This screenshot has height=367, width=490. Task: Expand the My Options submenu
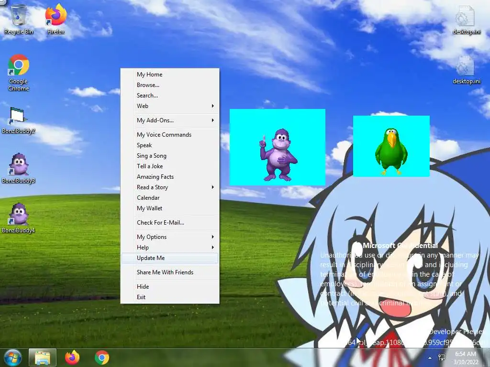170,237
